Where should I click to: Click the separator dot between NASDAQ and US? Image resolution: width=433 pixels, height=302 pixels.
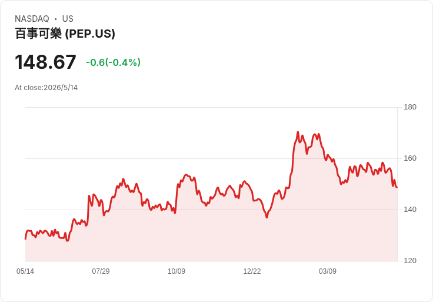(55, 19)
